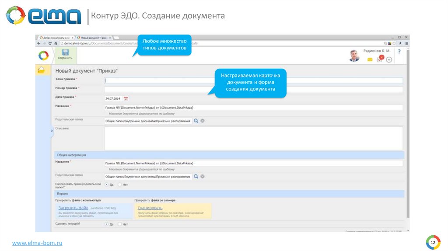Select Нет for Сделать текущей

click(119, 224)
